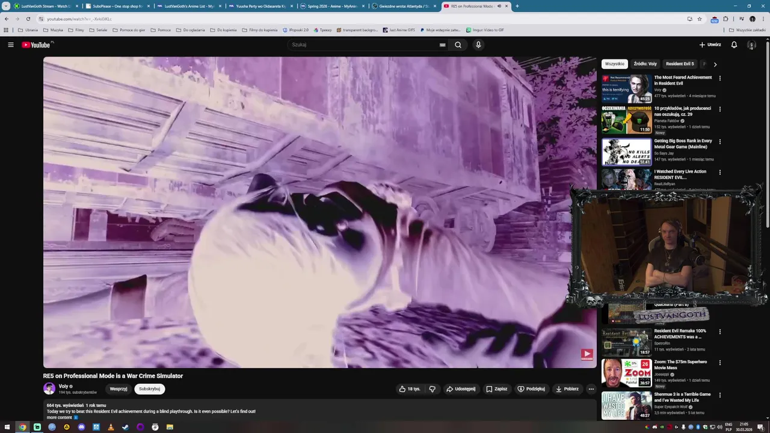Open options for Shermue 3 video
Screen dimensions: 770x433
point(719,396)
